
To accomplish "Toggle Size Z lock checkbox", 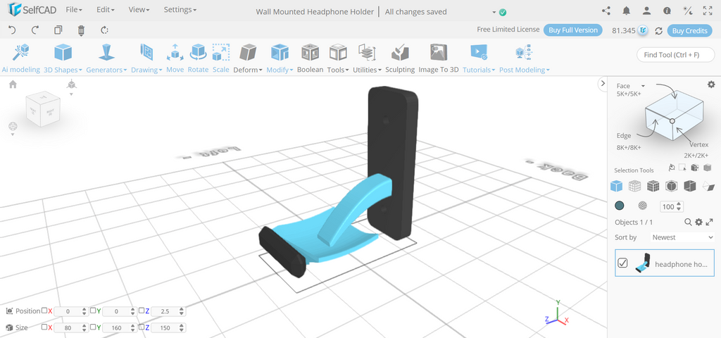I will click(x=141, y=327).
